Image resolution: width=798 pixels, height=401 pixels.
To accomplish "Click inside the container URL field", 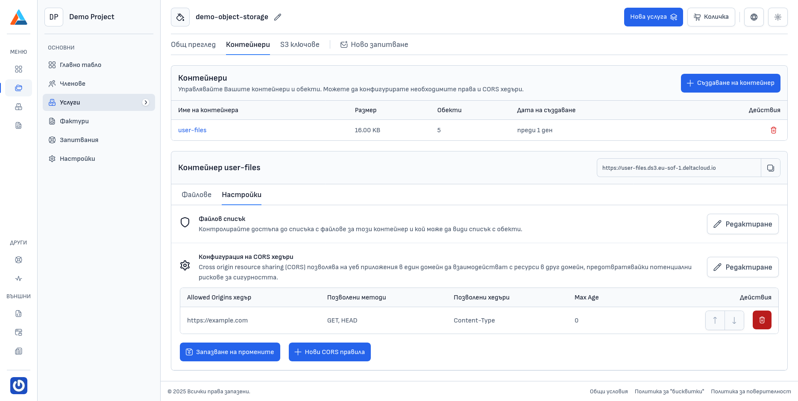I will click(678, 168).
